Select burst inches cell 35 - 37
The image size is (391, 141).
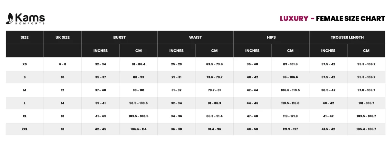pos(100,77)
